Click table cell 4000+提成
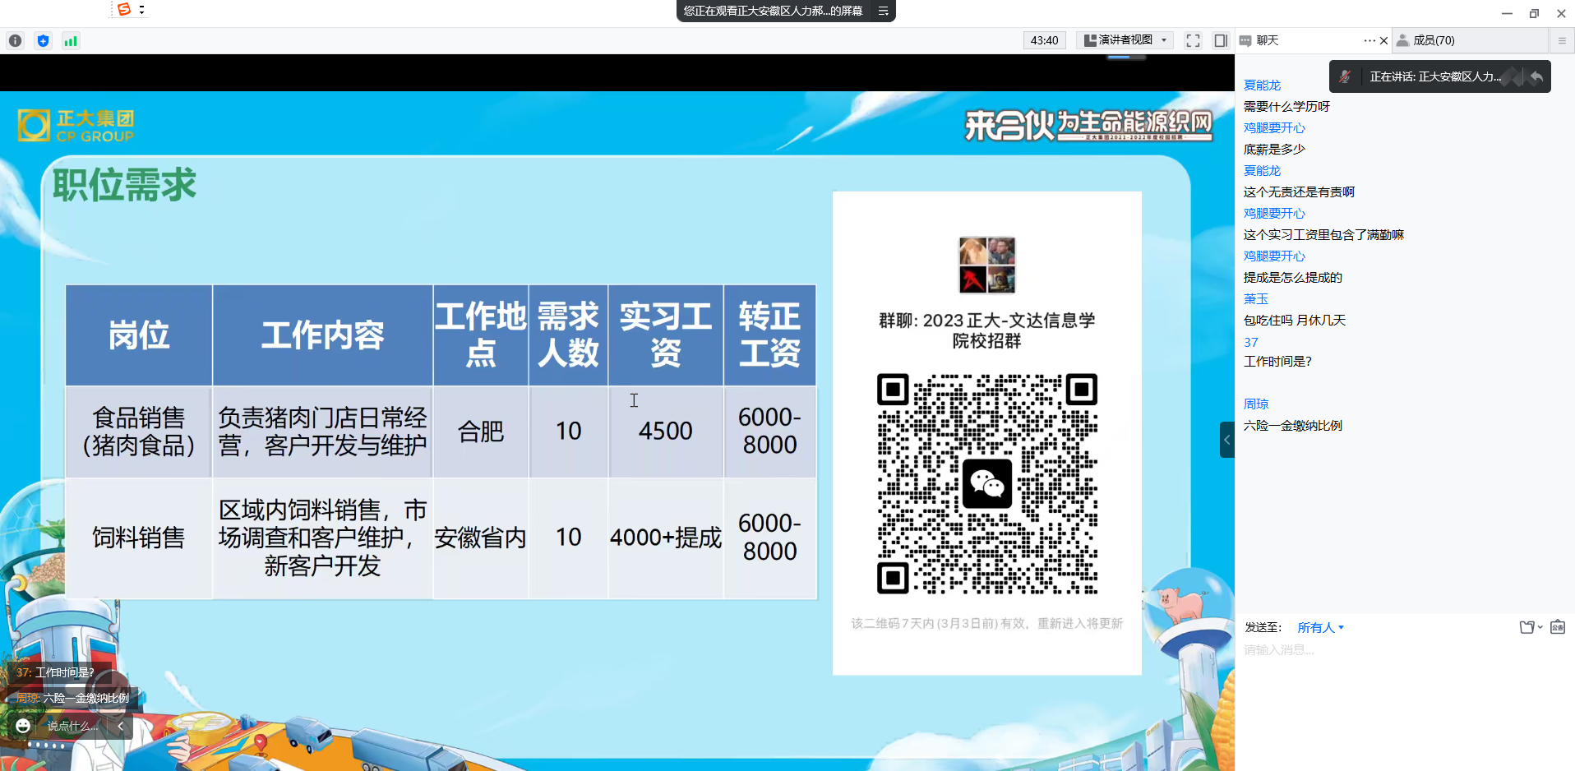1575x771 pixels. coord(666,538)
